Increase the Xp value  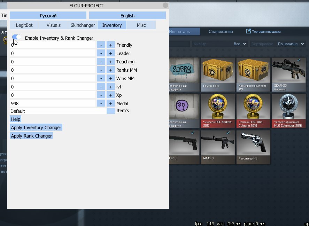pos(110,95)
